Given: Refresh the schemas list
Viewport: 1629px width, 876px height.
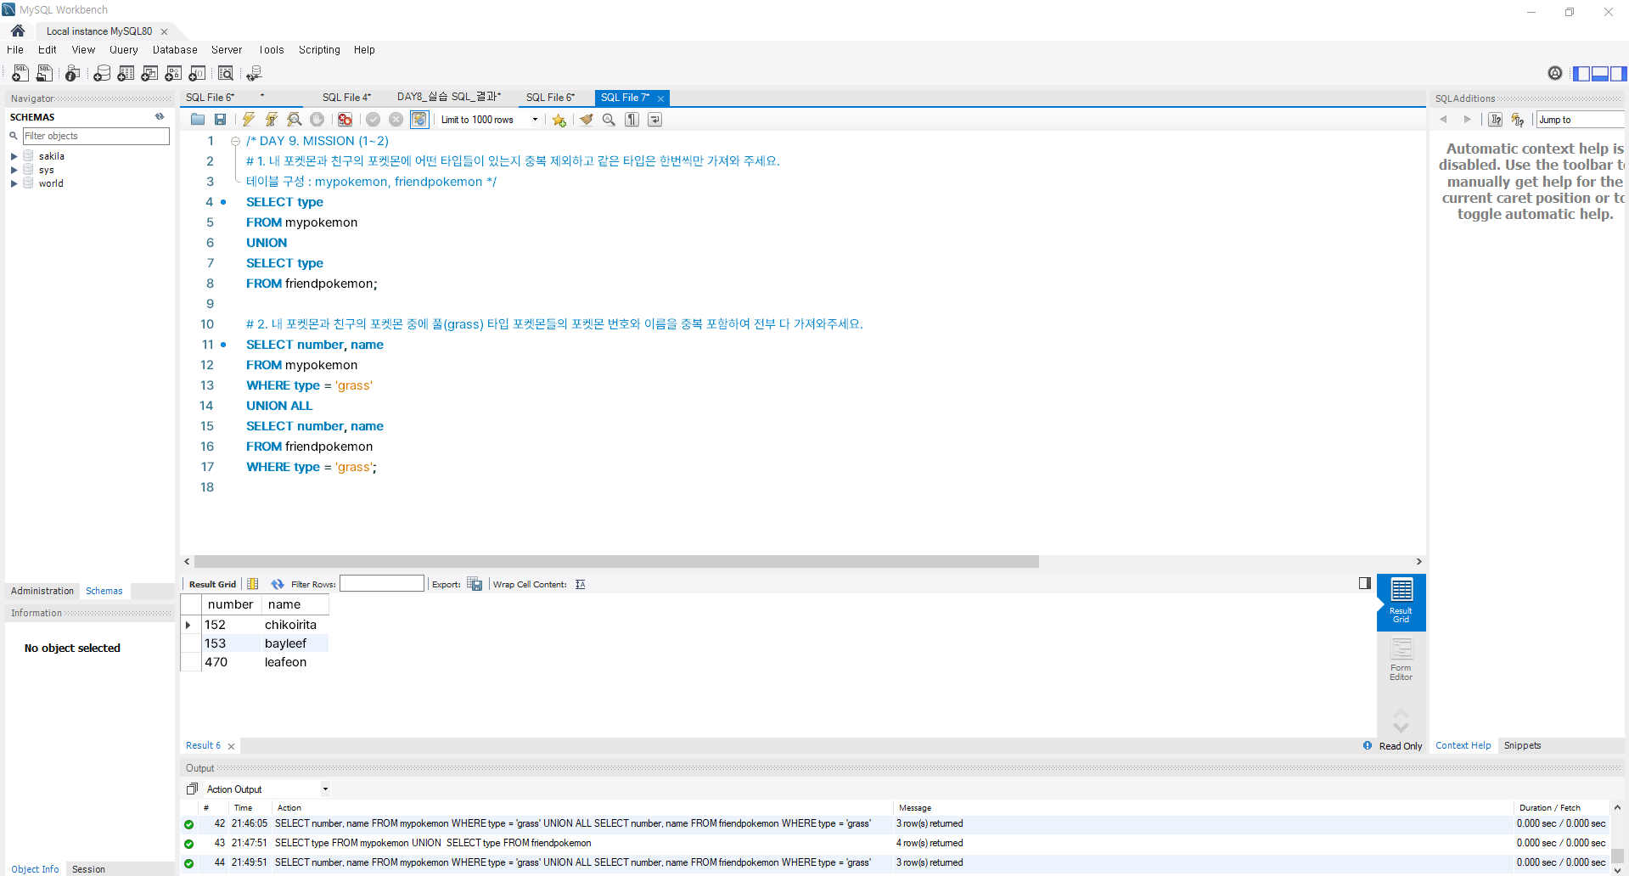Looking at the screenshot, I should coord(160,117).
